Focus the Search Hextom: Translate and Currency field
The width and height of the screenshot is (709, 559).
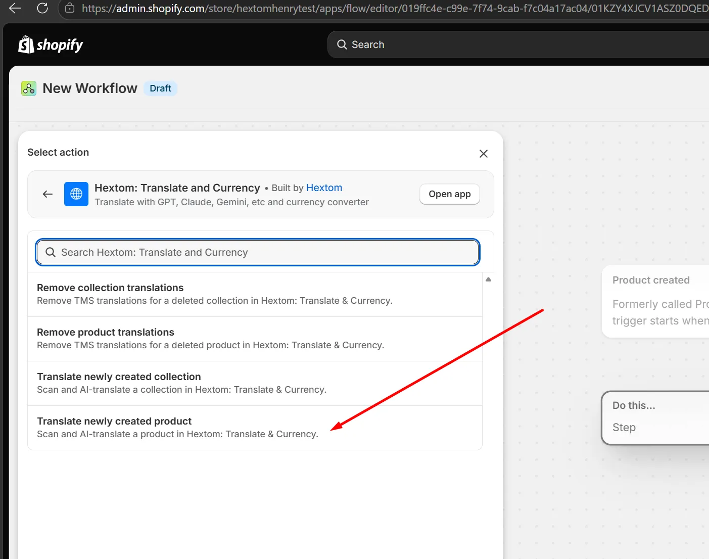click(x=258, y=252)
